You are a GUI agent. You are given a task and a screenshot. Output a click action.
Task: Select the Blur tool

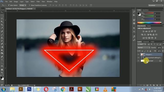[2, 50]
